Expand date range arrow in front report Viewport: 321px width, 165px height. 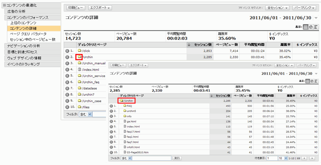coord(316,74)
